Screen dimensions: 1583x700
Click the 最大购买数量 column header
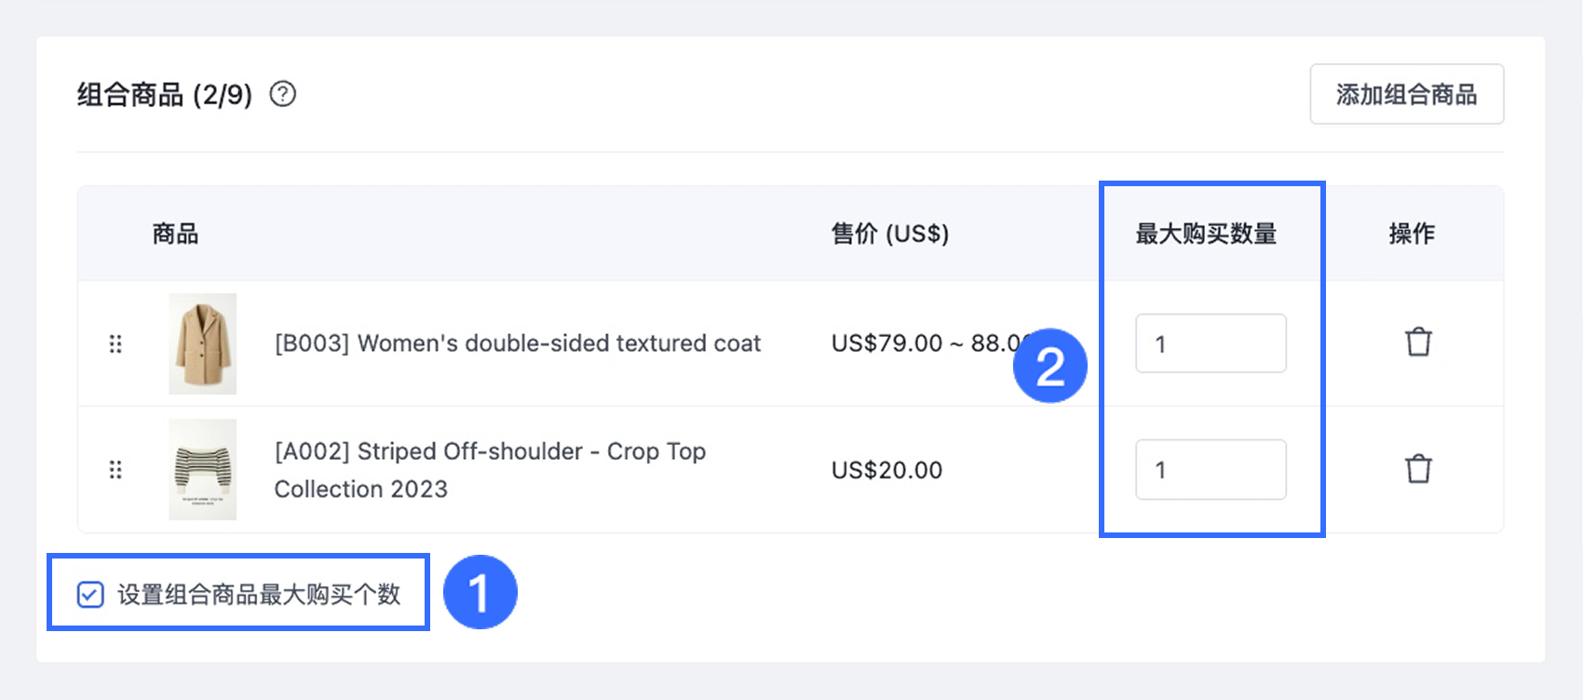click(1206, 234)
